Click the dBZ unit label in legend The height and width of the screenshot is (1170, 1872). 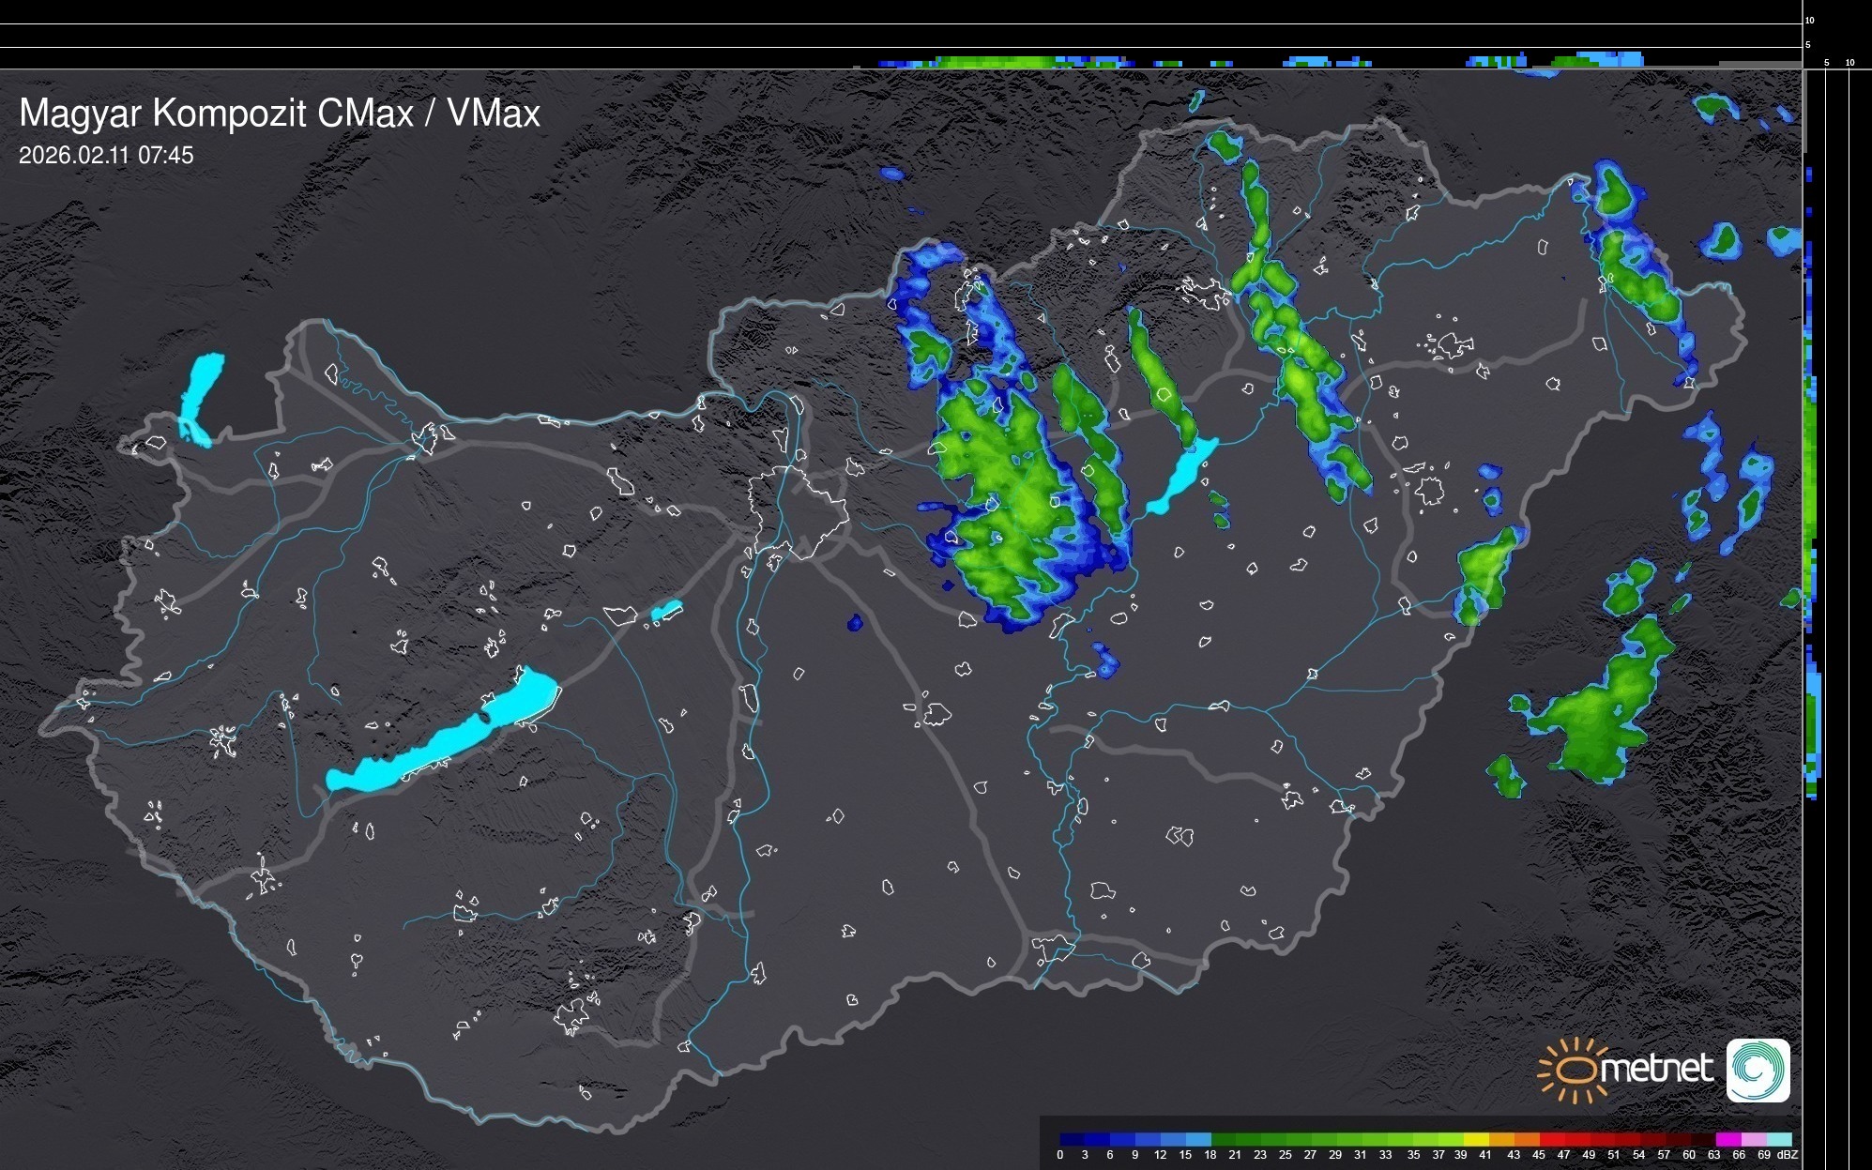point(1788,1155)
